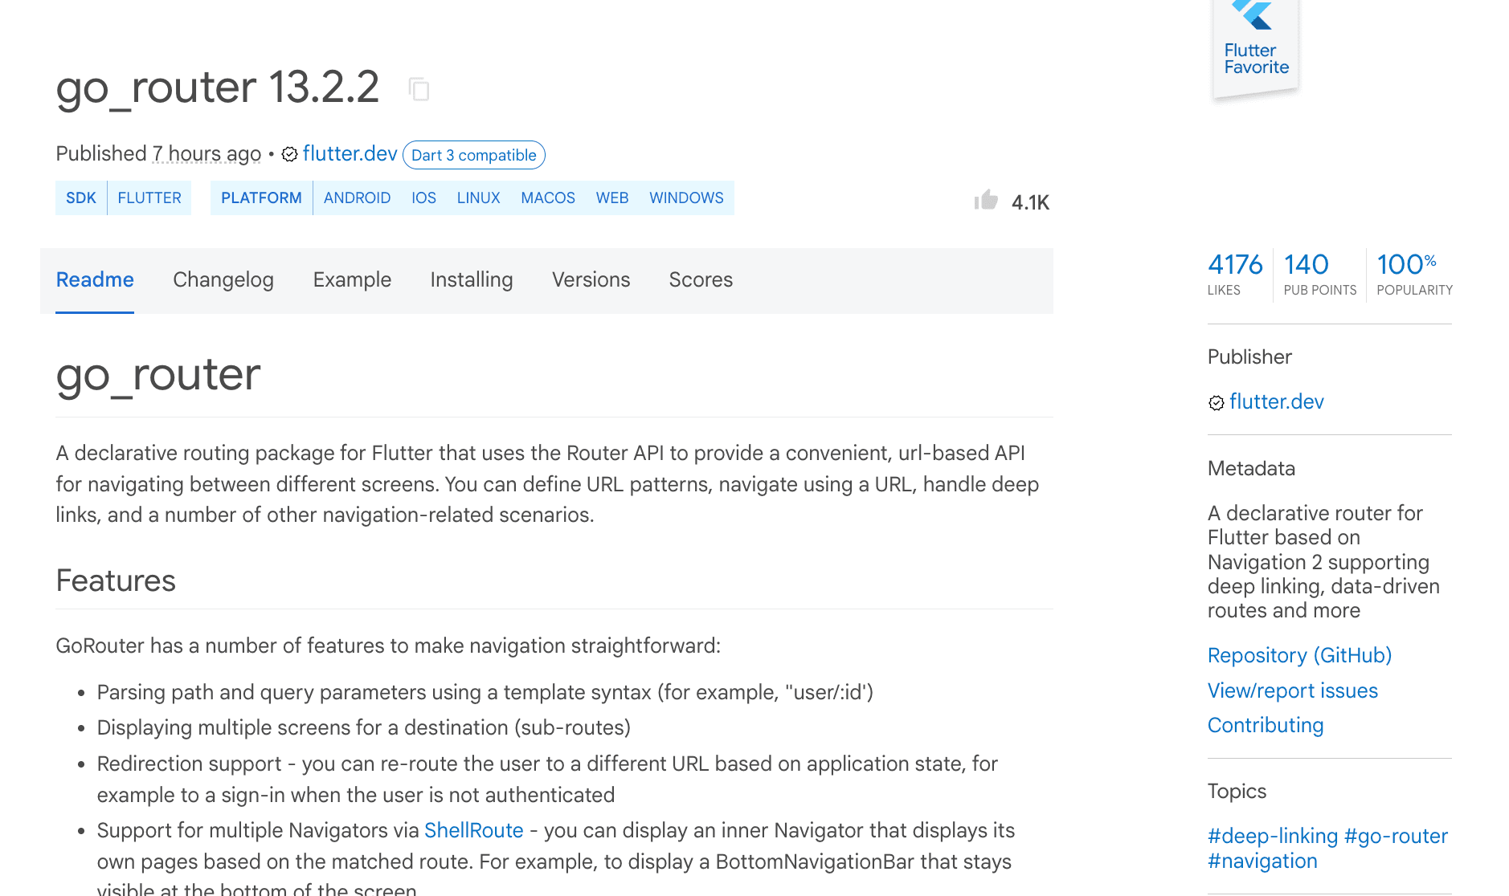Open the Installing tab

[x=471, y=279]
